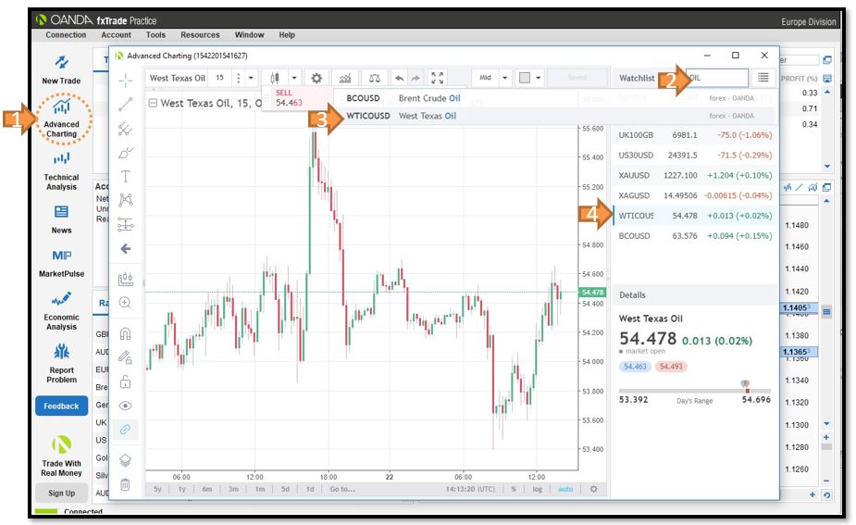Toggle log scale on chart

[x=535, y=489]
